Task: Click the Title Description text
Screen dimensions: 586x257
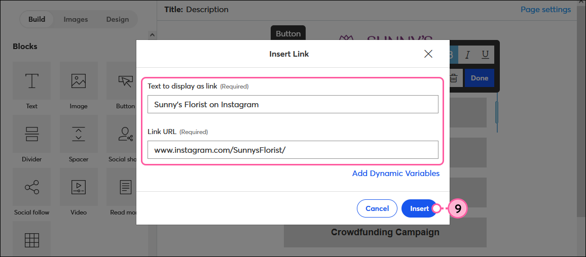Action: (196, 9)
